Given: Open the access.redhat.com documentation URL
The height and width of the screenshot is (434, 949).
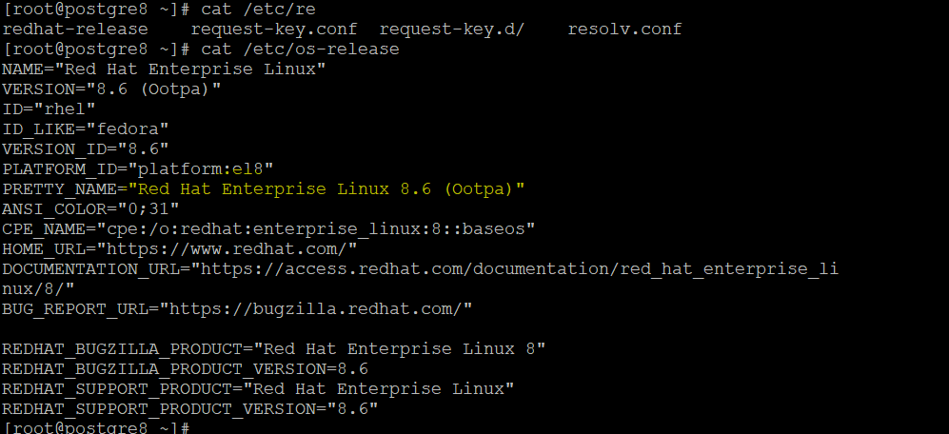Looking at the screenshot, I should click(515, 268).
